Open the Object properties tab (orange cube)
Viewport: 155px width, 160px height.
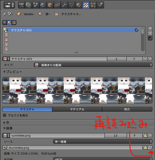50,5
